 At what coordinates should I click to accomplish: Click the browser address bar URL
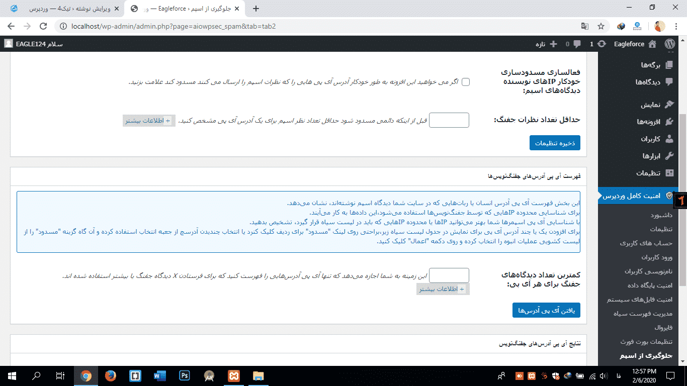point(174,26)
